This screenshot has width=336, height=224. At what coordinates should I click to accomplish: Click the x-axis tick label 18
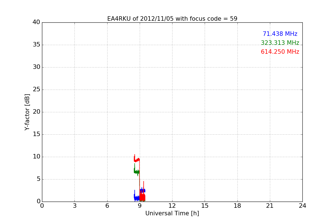[x=237, y=206]
